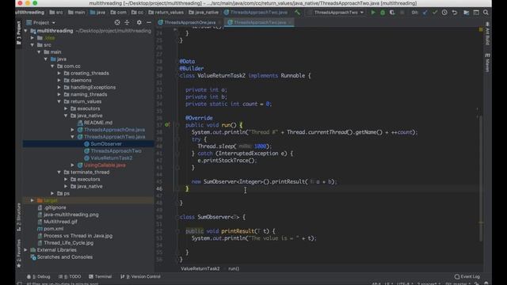Hide the Project panel with minus icon
The width and height of the screenshot is (507, 285).
(x=149, y=23)
